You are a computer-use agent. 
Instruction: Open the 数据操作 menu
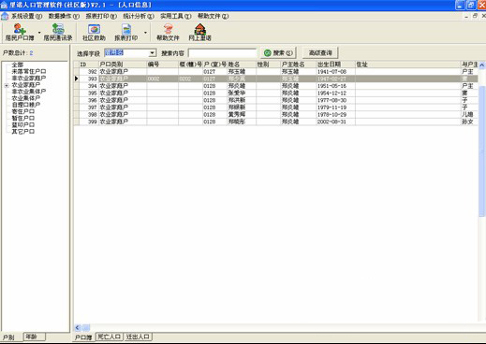click(64, 16)
